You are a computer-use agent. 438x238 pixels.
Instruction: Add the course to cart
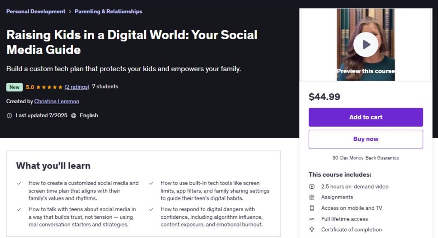click(x=366, y=117)
